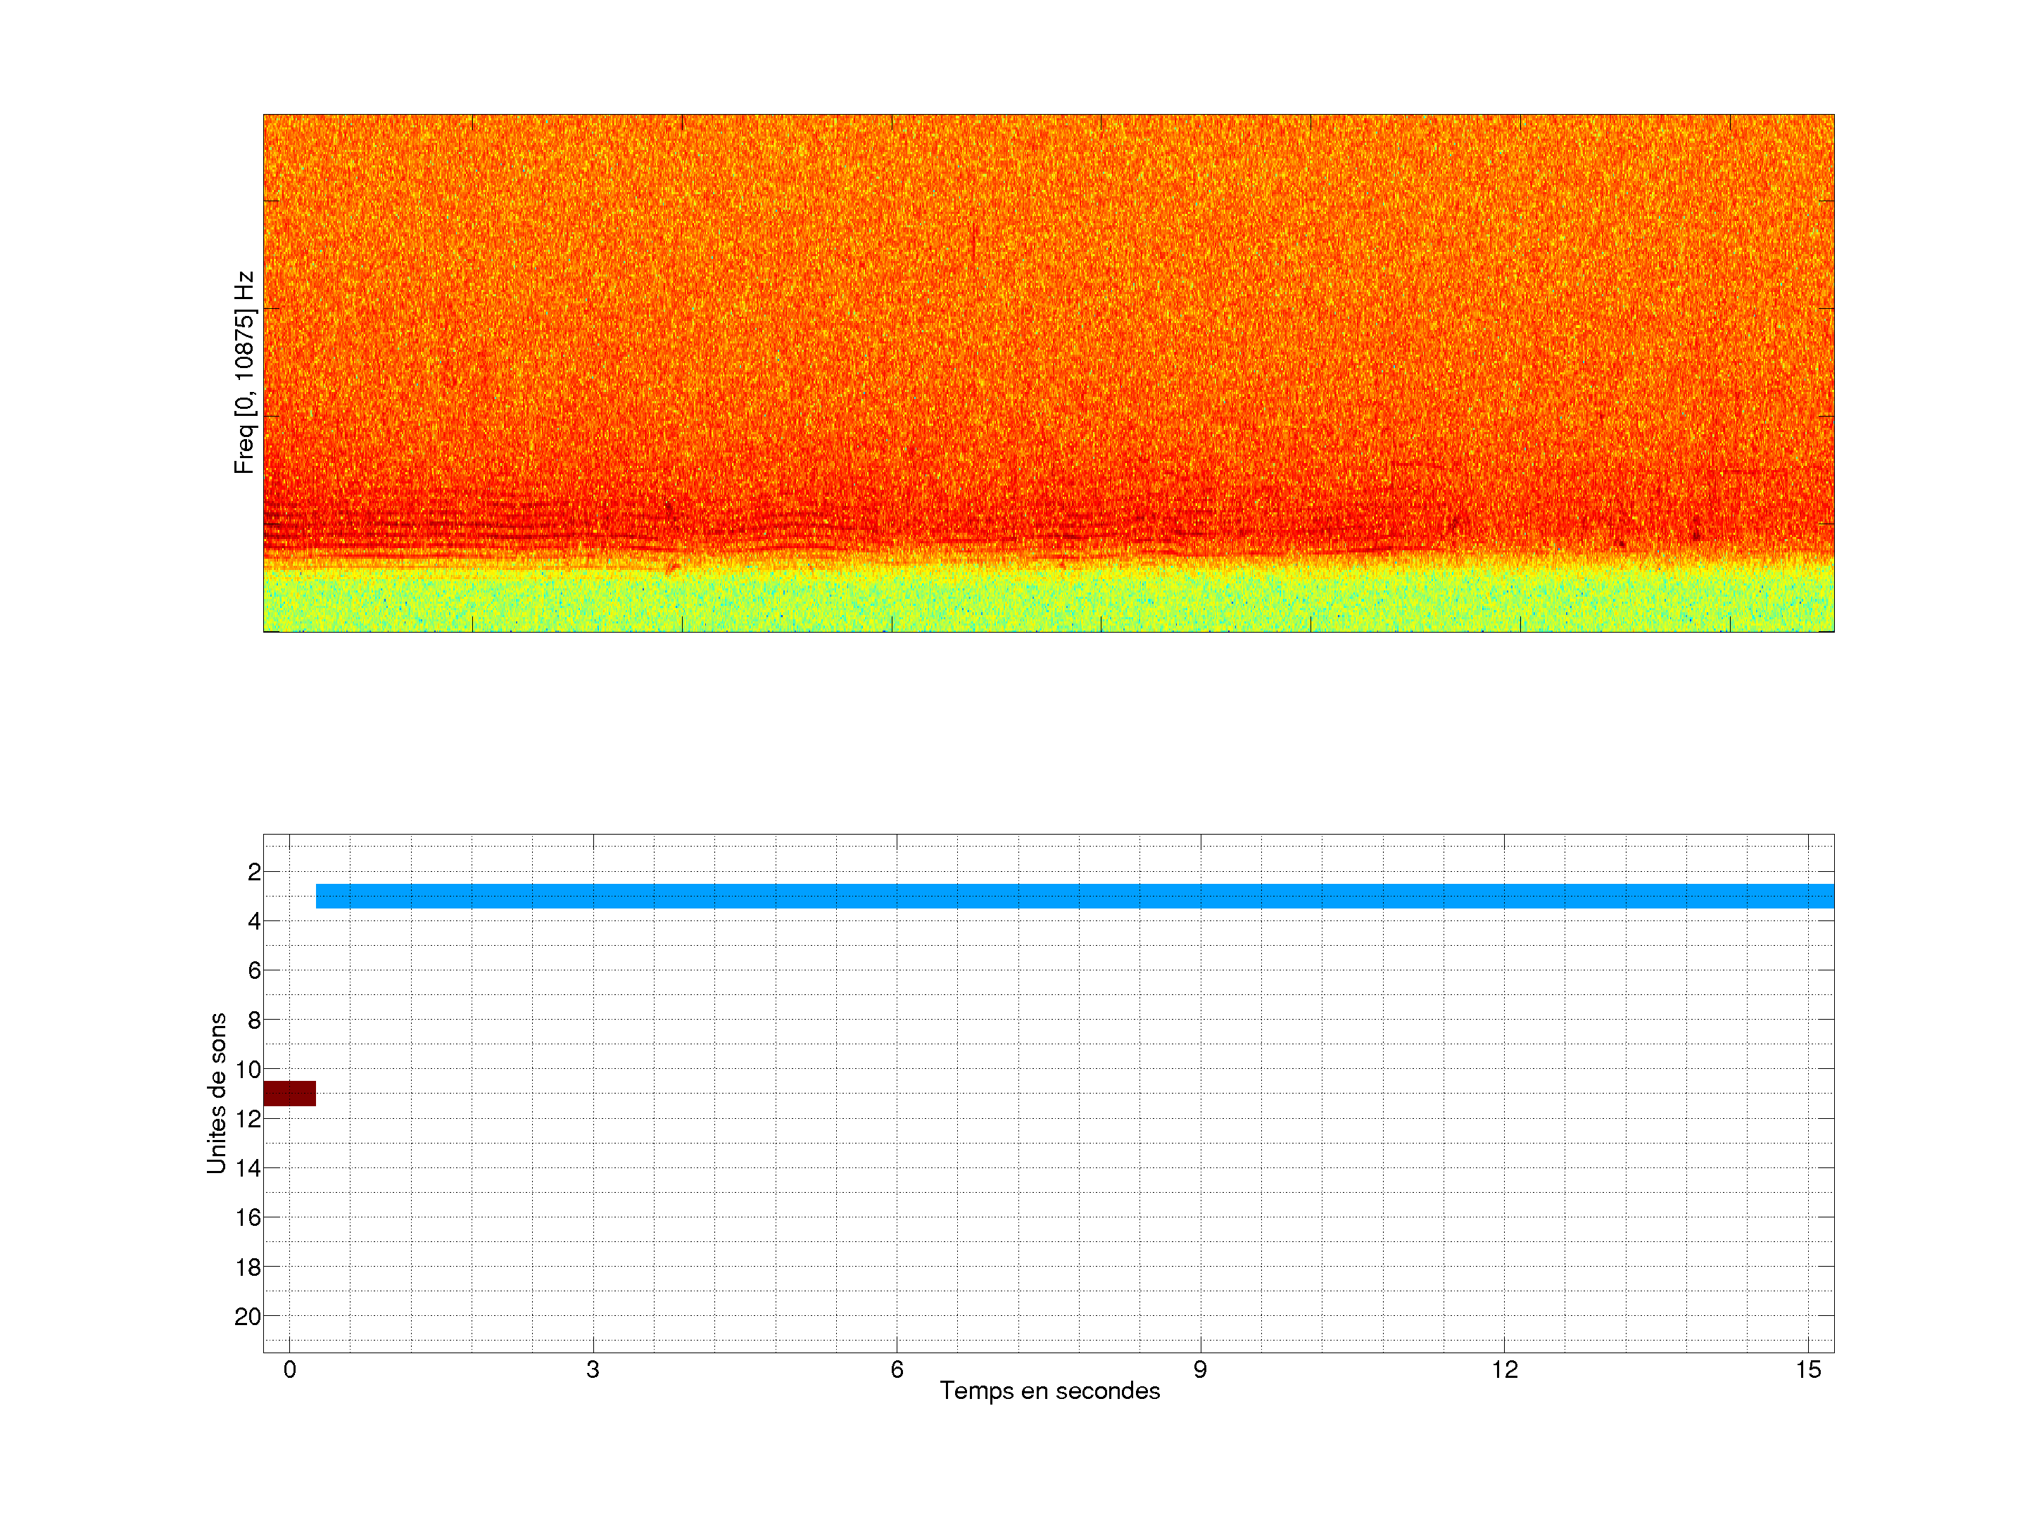
Task: Click the x-axis tick label 3
Action: click(593, 1369)
